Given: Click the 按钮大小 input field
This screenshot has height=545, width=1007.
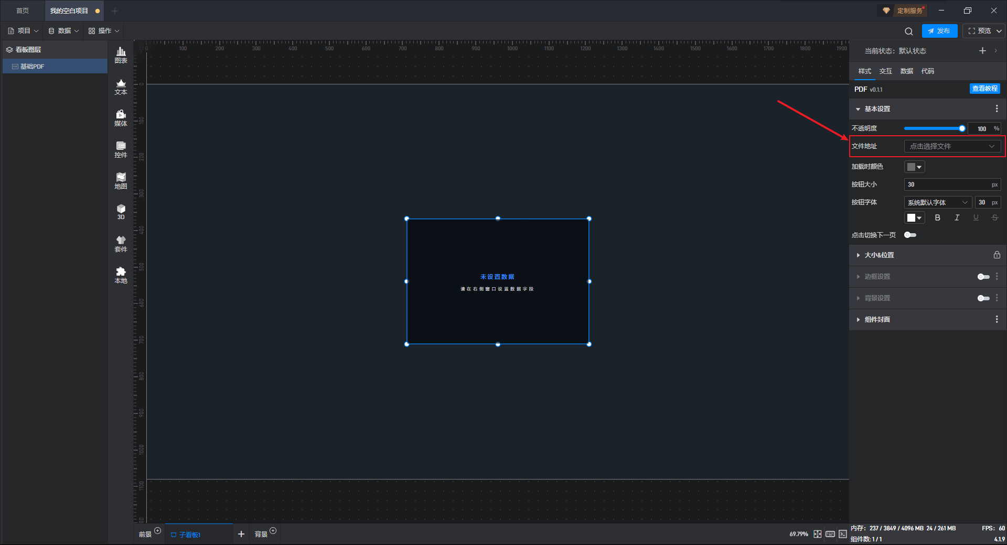Looking at the screenshot, I should point(946,184).
